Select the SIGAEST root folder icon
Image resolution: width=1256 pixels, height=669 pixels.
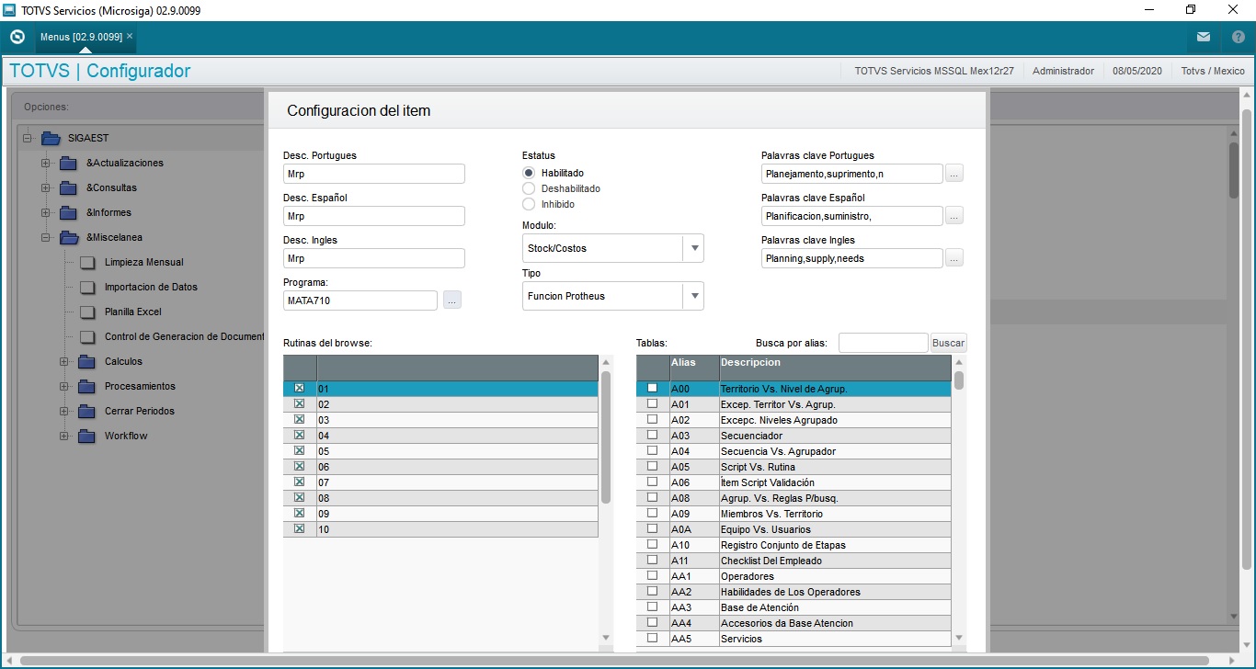(51, 138)
